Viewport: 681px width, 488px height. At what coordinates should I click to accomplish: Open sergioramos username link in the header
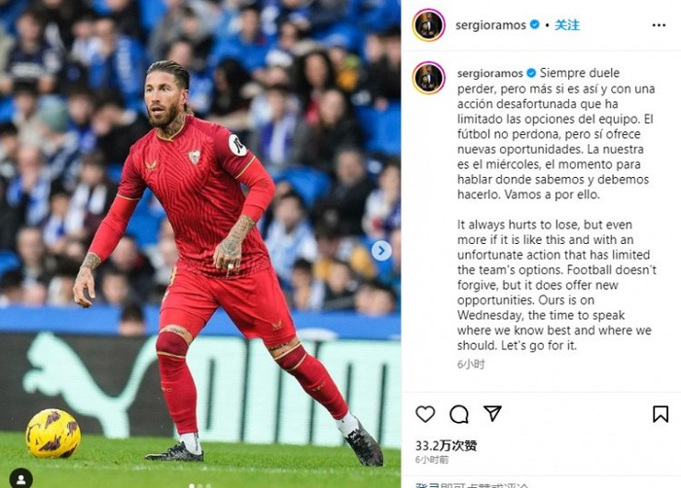click(x=490, y=25)
